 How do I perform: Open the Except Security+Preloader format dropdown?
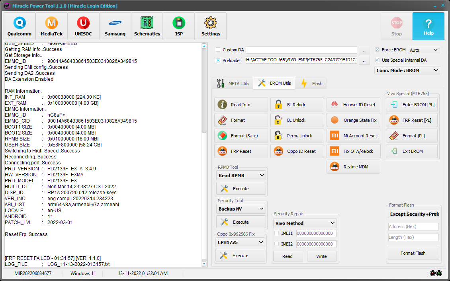(413, 214)
